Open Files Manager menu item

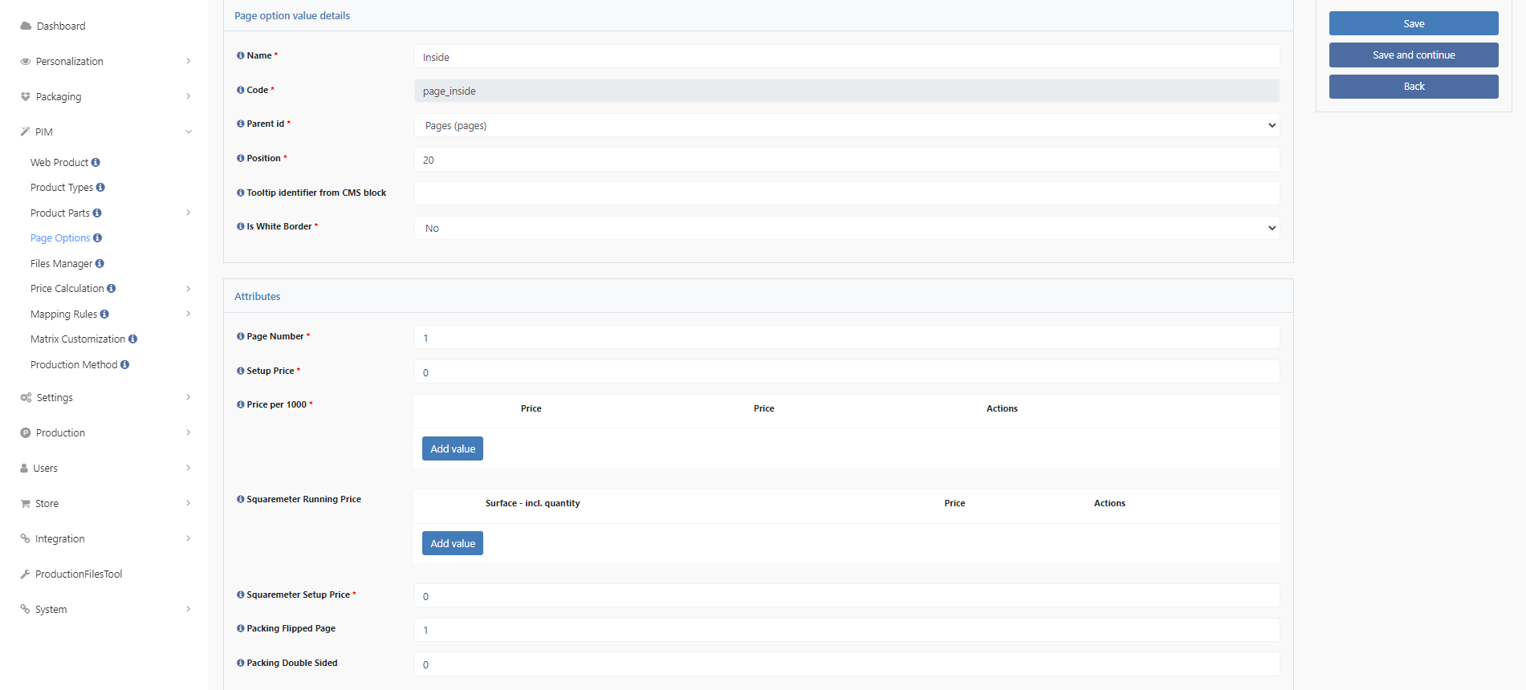[61, 263]
